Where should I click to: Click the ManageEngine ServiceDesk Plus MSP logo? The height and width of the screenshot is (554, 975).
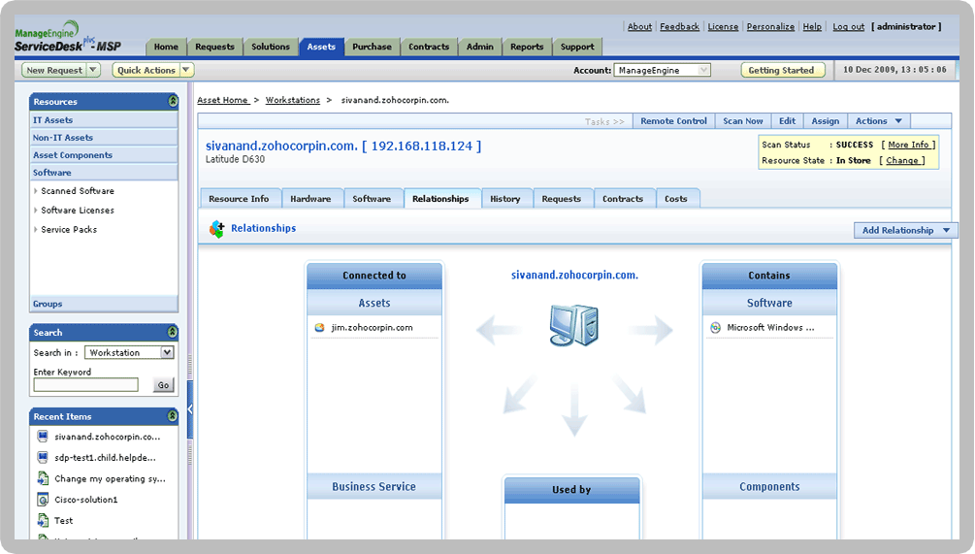[68, 37]
